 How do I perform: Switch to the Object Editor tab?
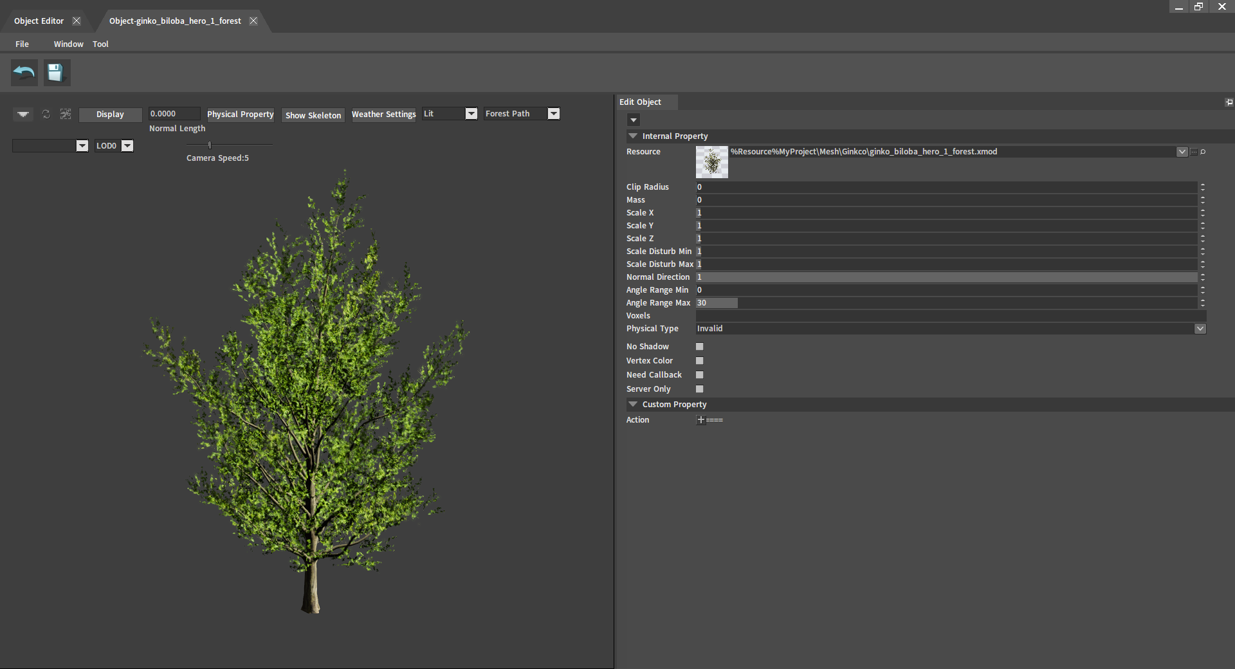tap(39, 21)
